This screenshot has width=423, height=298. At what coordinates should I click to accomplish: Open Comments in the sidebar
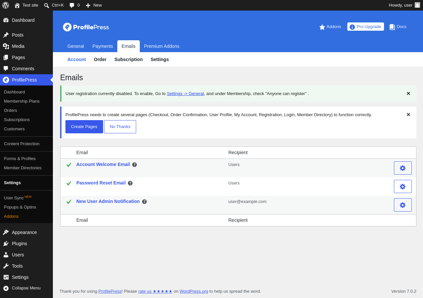(x=26, y=69)
